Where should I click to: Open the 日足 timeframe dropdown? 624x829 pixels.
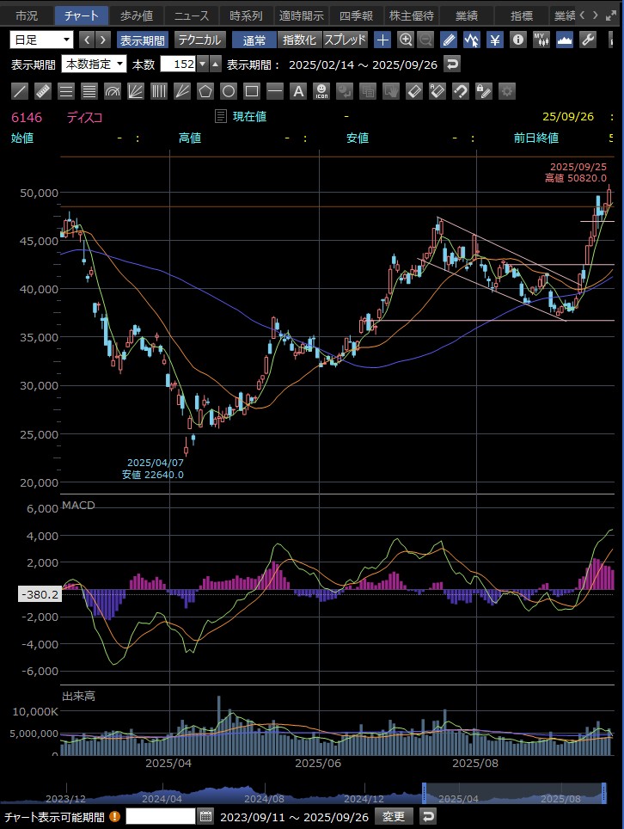click(42, 40)
